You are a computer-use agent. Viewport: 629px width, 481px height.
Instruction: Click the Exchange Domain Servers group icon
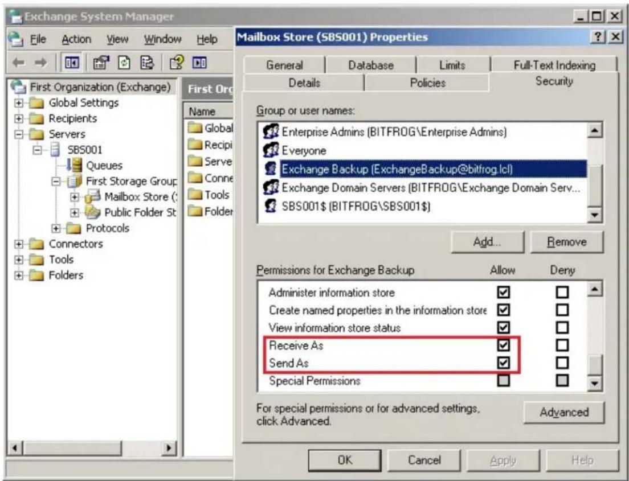click(x=271, y=188)
